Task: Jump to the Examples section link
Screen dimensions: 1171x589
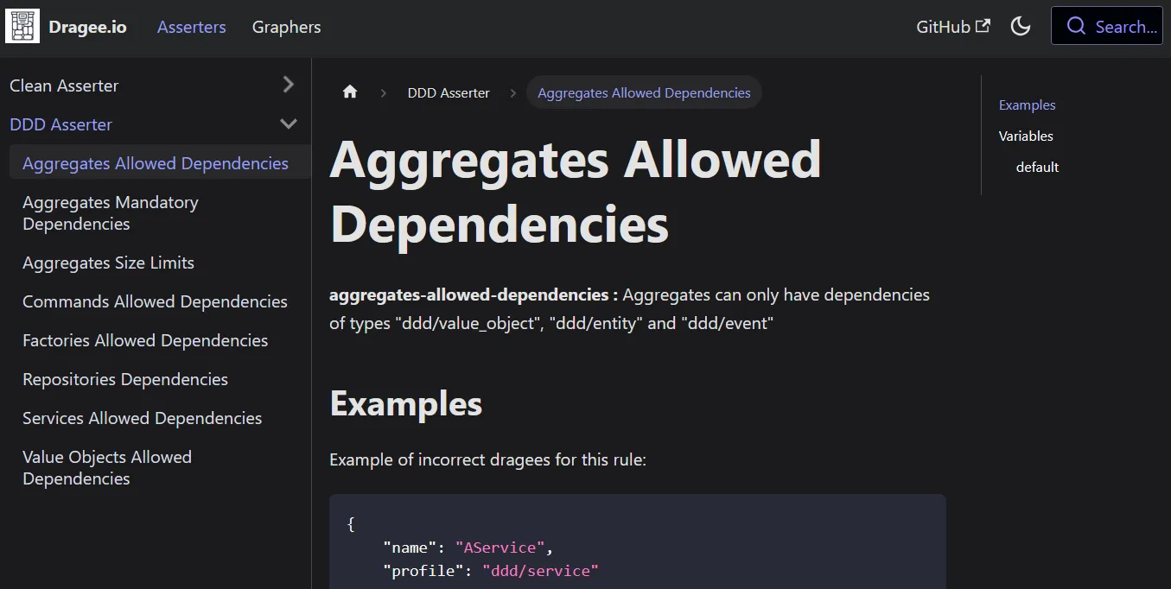Action: pyautogui.click(x=1027, y=104)
